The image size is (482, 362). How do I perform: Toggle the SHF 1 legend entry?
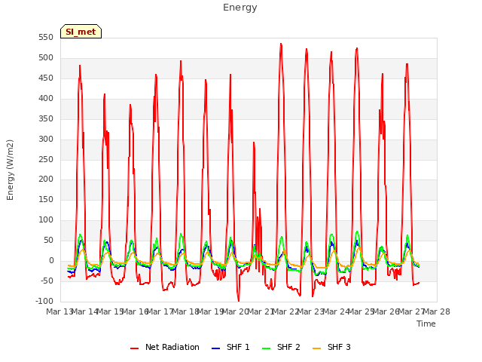pyautogui.click(x=230, y=347)
